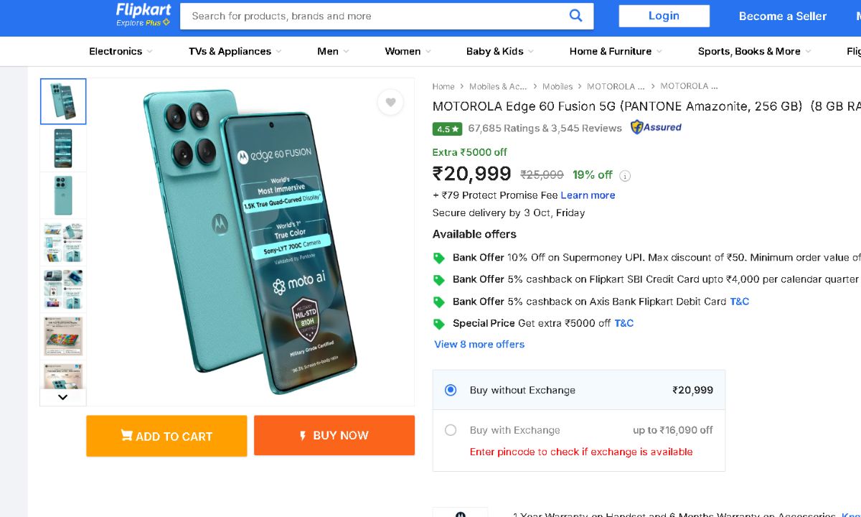The image size is (861, 517).
Task: Open the Home & Furniture menu
Action: [x=616, y=52]
